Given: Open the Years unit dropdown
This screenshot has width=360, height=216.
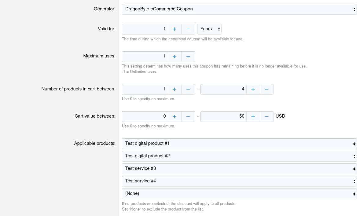Looking at the screenshot, I should tap(209, 29).
